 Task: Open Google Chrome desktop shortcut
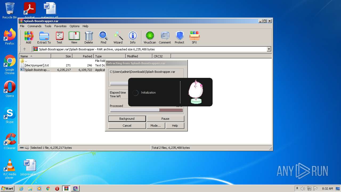point(10,65)
